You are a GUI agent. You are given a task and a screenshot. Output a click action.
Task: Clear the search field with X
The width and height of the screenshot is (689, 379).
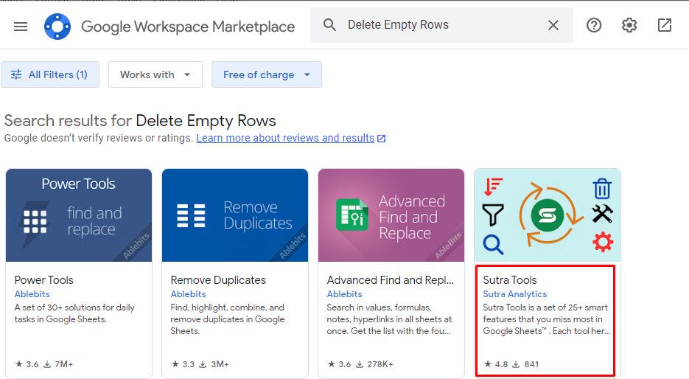point(553,25)
